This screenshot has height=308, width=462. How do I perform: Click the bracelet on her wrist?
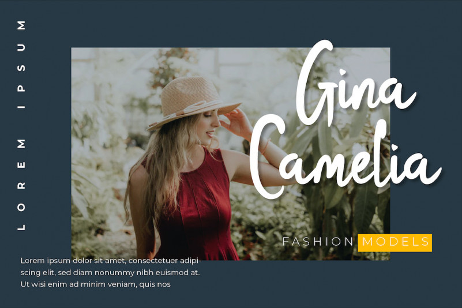(x=265, y=145)
